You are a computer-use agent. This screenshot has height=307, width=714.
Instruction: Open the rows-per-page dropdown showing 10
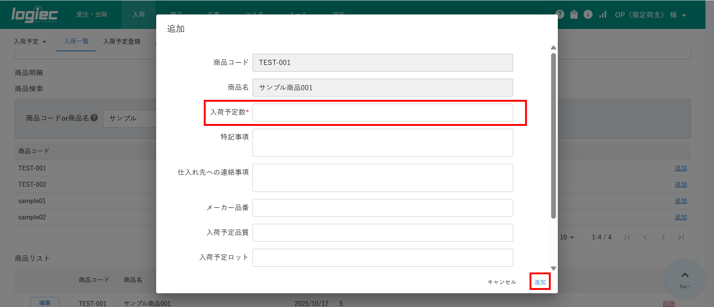tap(567, 237)
